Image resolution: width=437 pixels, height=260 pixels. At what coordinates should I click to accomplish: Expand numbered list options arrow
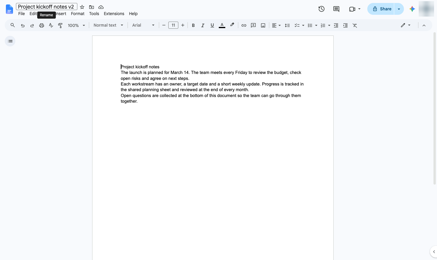point(329,25)
